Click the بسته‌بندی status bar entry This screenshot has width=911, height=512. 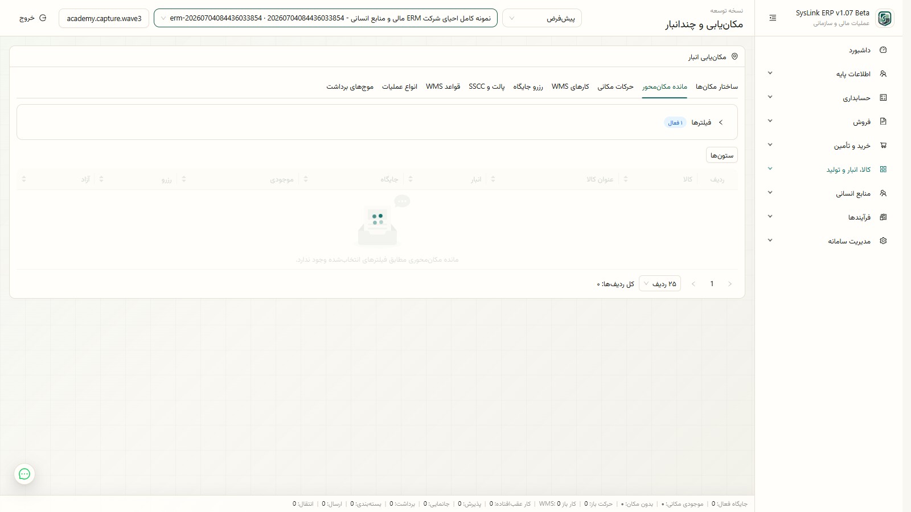366,504
